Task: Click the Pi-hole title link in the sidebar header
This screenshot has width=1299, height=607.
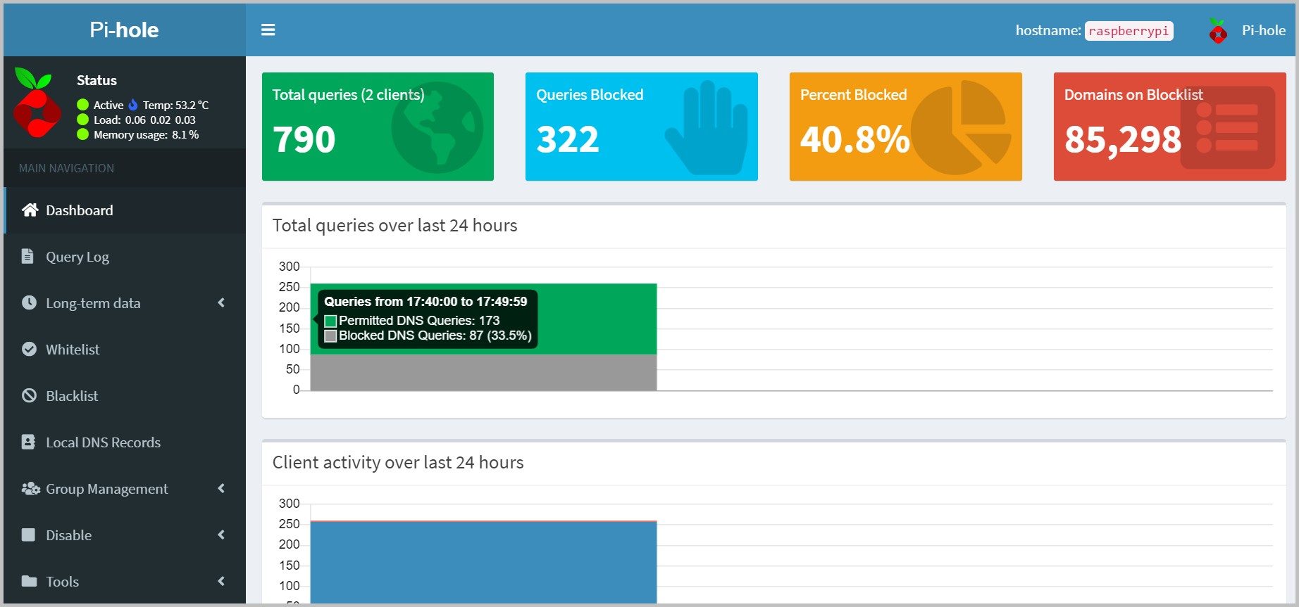Action: coord(124,30)
